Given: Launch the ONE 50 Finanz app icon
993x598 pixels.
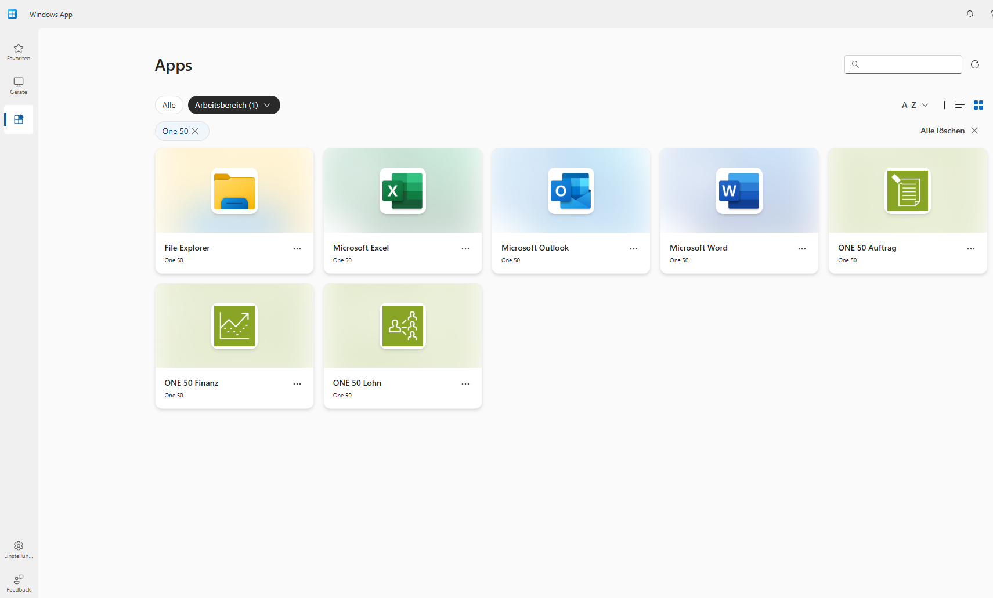Looking at the screenshot, I should tap(234, 326).
